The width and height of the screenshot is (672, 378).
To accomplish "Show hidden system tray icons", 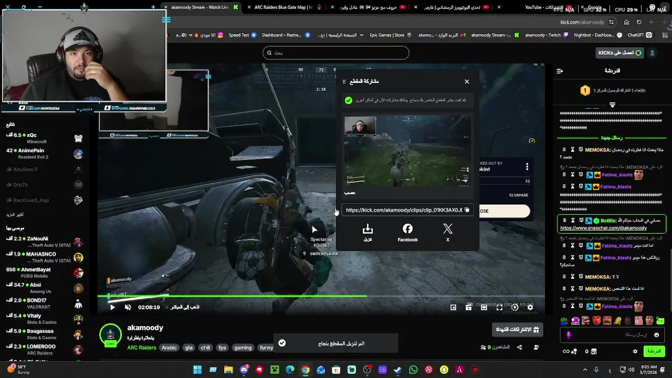I will tap(585, 370).
